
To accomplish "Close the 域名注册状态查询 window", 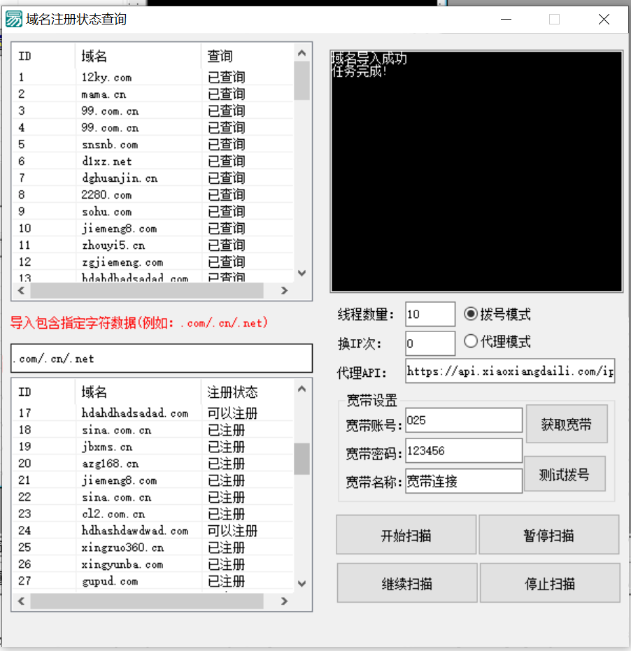I will pyautogui.click(x=604, y=19).
